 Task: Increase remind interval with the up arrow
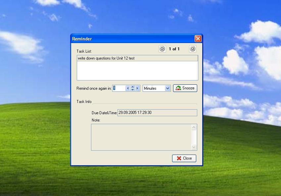(133, 87)
